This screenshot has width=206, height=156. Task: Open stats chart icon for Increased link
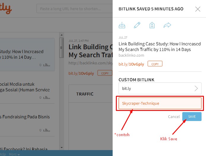[47, 65]
